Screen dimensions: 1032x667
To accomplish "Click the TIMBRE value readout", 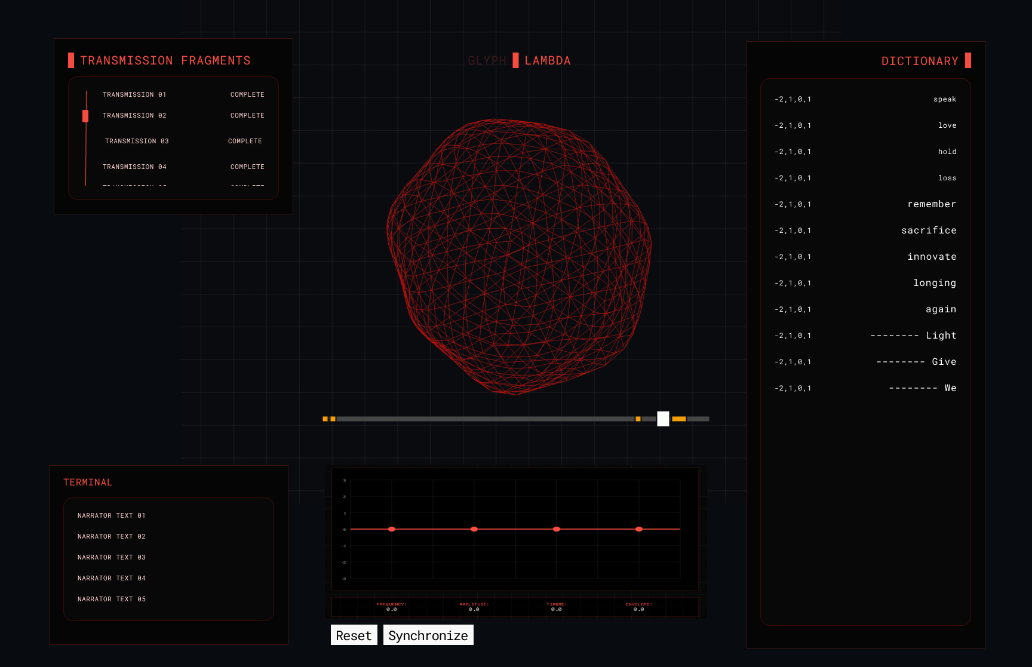I will pos(557,609).
